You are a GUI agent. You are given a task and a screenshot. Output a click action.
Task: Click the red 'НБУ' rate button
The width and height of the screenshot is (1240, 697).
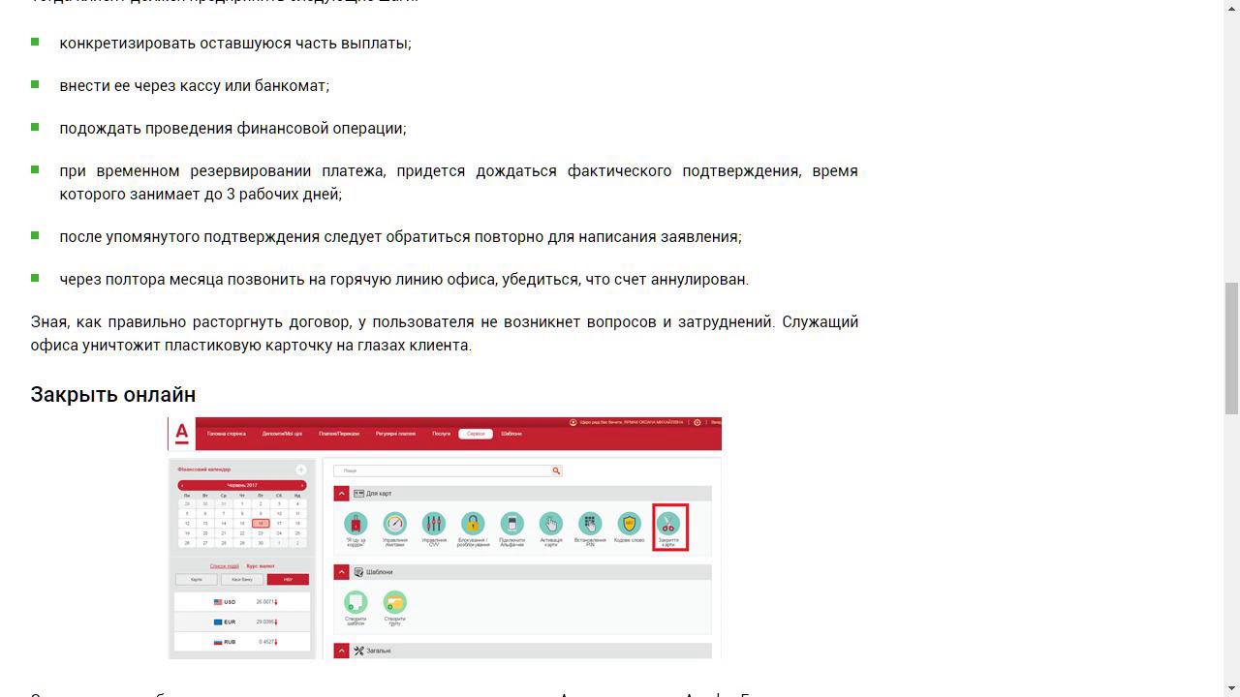tap(288, 580)
